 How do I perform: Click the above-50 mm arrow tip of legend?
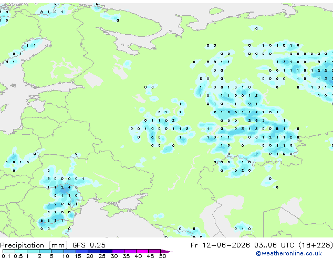(166, 251)
